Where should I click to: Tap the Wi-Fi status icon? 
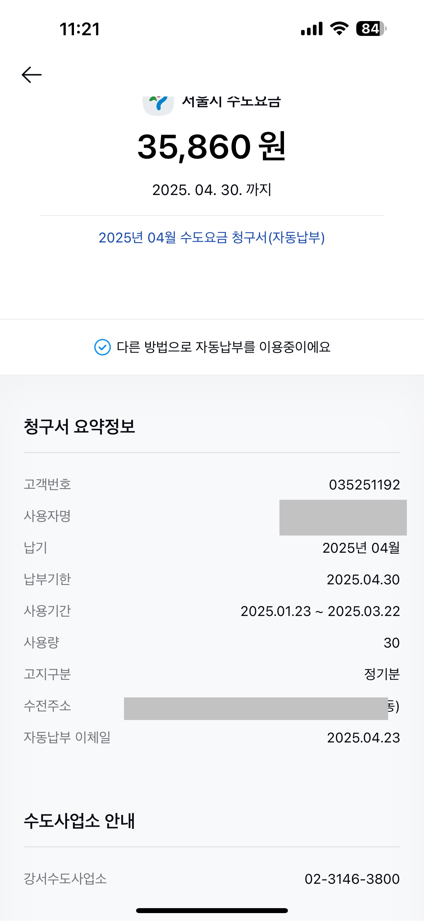click(x=339, y=29)
